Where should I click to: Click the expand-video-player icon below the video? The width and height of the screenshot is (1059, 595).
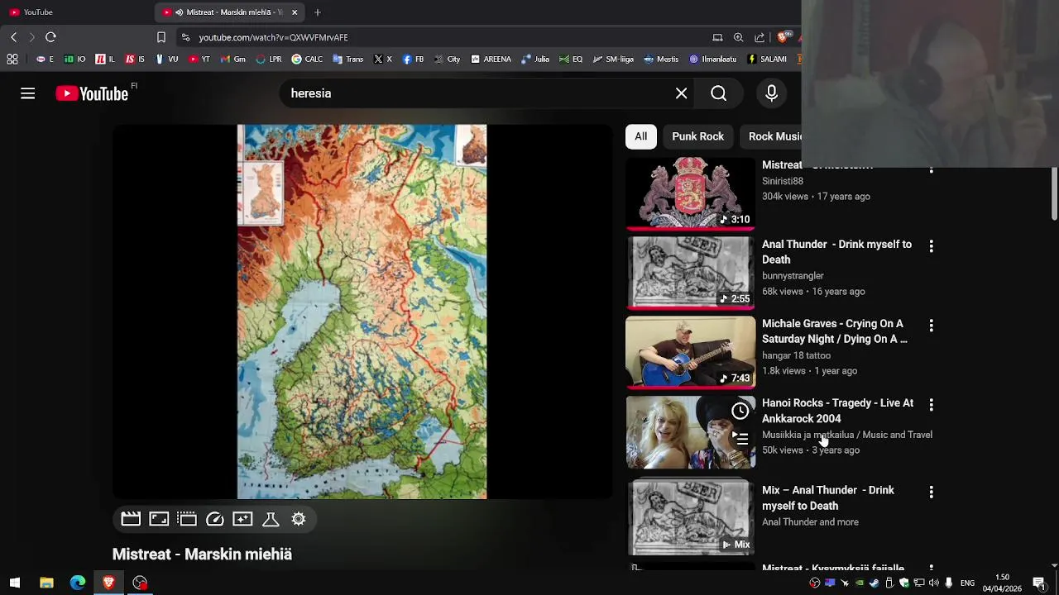(x=159, y=519)
